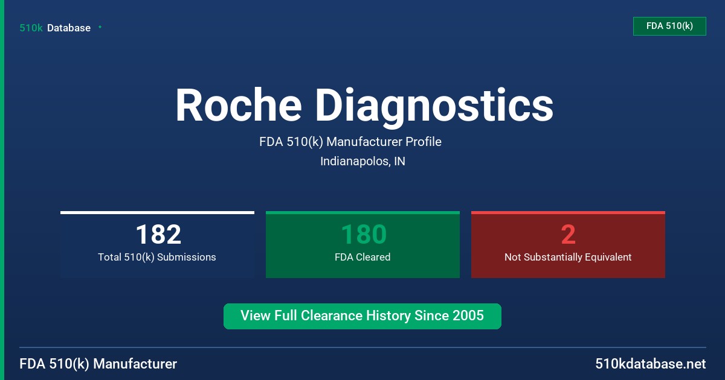Select the 2 Not Substantially Equivalent card
The width and height of the screenshot is (725, 380).
point(568,244)
